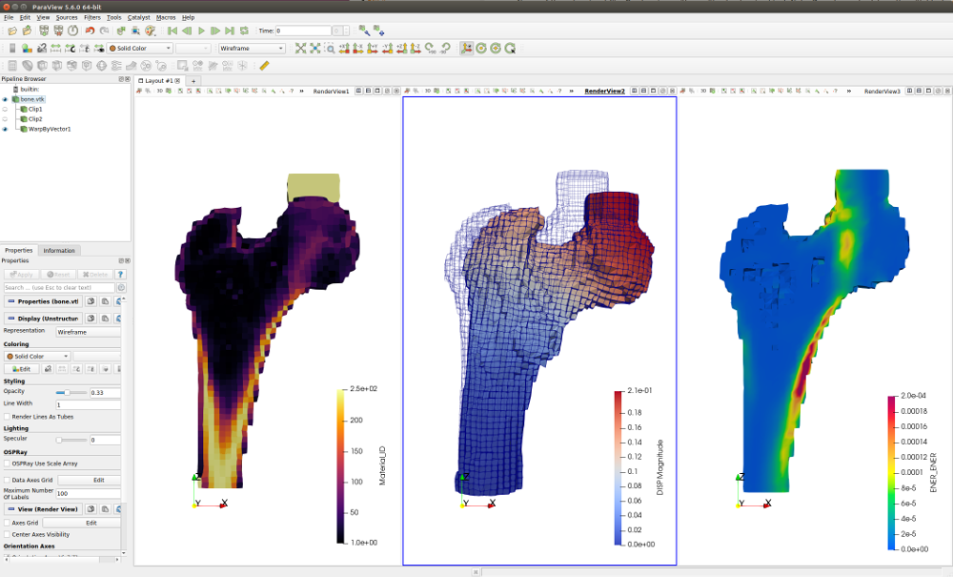Image resolution: width=953 pixels, height=577 pixels.
Task: Collapse the Display section header
Action: [x=43, y=319]
